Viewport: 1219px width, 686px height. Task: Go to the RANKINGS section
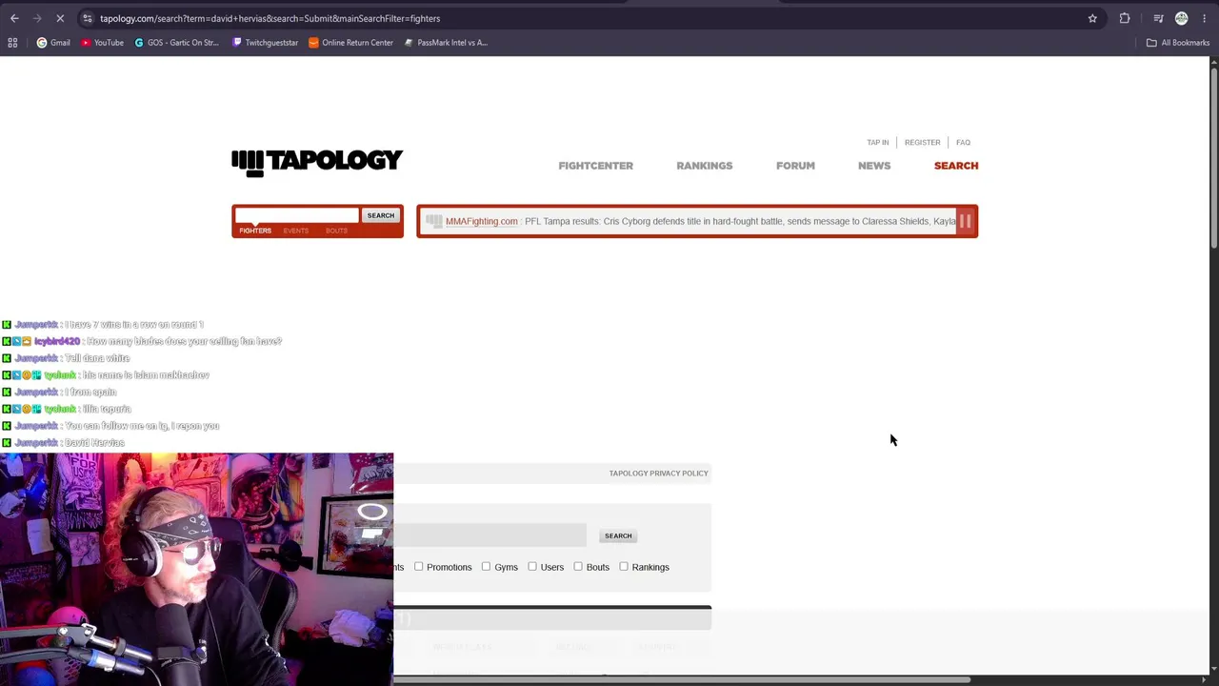pyautogui.click(x=705, y=166)
